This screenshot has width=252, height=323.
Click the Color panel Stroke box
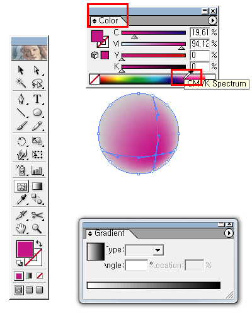(x=106, y=44)
